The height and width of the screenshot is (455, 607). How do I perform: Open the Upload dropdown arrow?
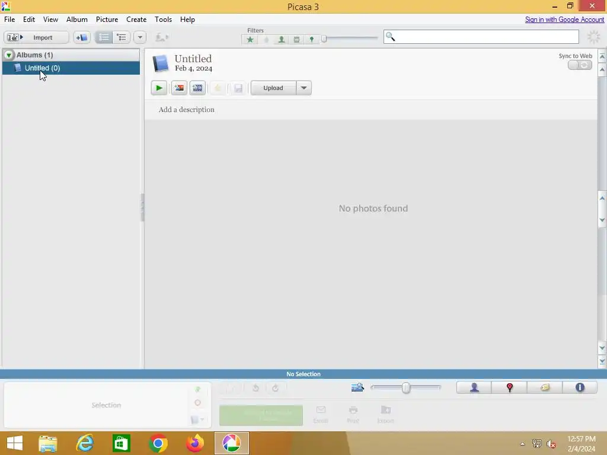click(304, 88)
